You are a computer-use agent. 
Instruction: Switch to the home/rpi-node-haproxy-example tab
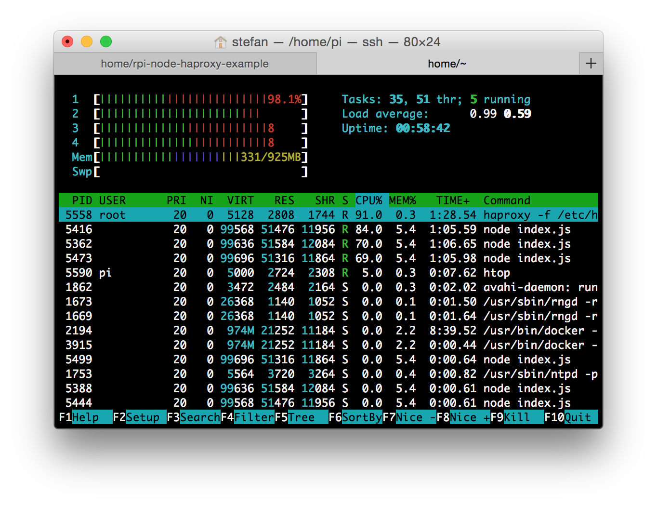(x=185, y=63)
